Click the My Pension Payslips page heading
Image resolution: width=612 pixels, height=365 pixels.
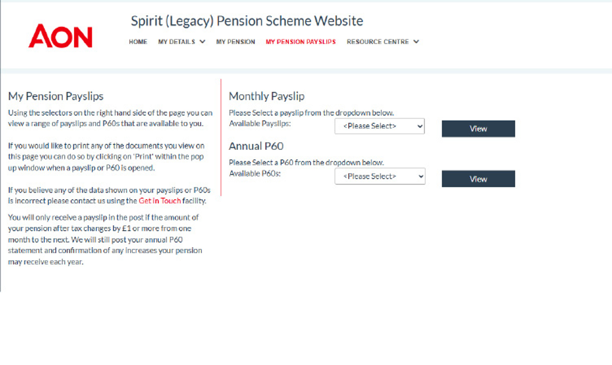(x=56, y=96)
